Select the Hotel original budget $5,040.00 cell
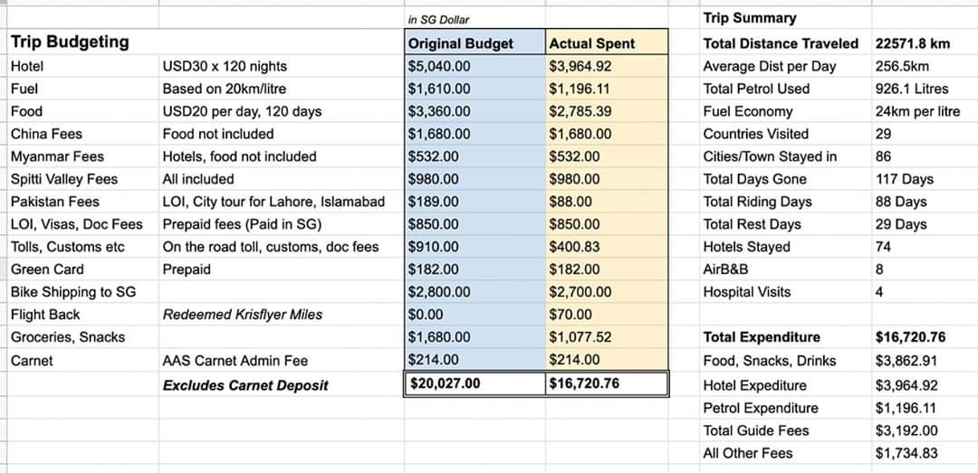 [x=475, y=66]
